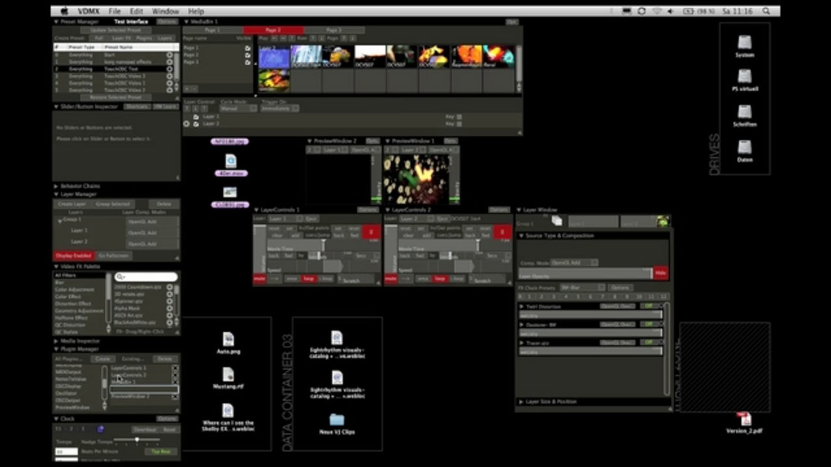Image resolution: width=831 pixels, height=467 pixels.
Task: Expand the Layer Size & Position section
Action: 521,402
